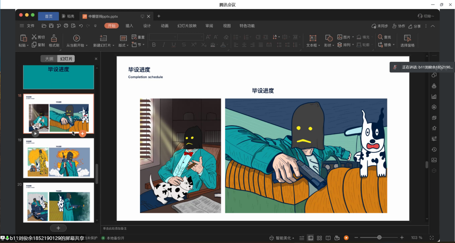Image resolution: width=455 pixels, height=243 pixels.
Task: Click the orange slideshow play button in status bar
Action: point(346,238)
